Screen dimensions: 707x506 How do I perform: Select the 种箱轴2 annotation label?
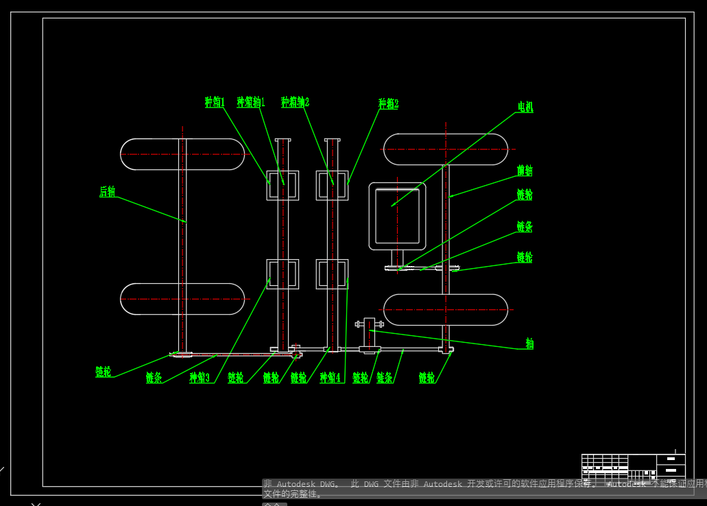pyautogui.click(x=296, y=102)
